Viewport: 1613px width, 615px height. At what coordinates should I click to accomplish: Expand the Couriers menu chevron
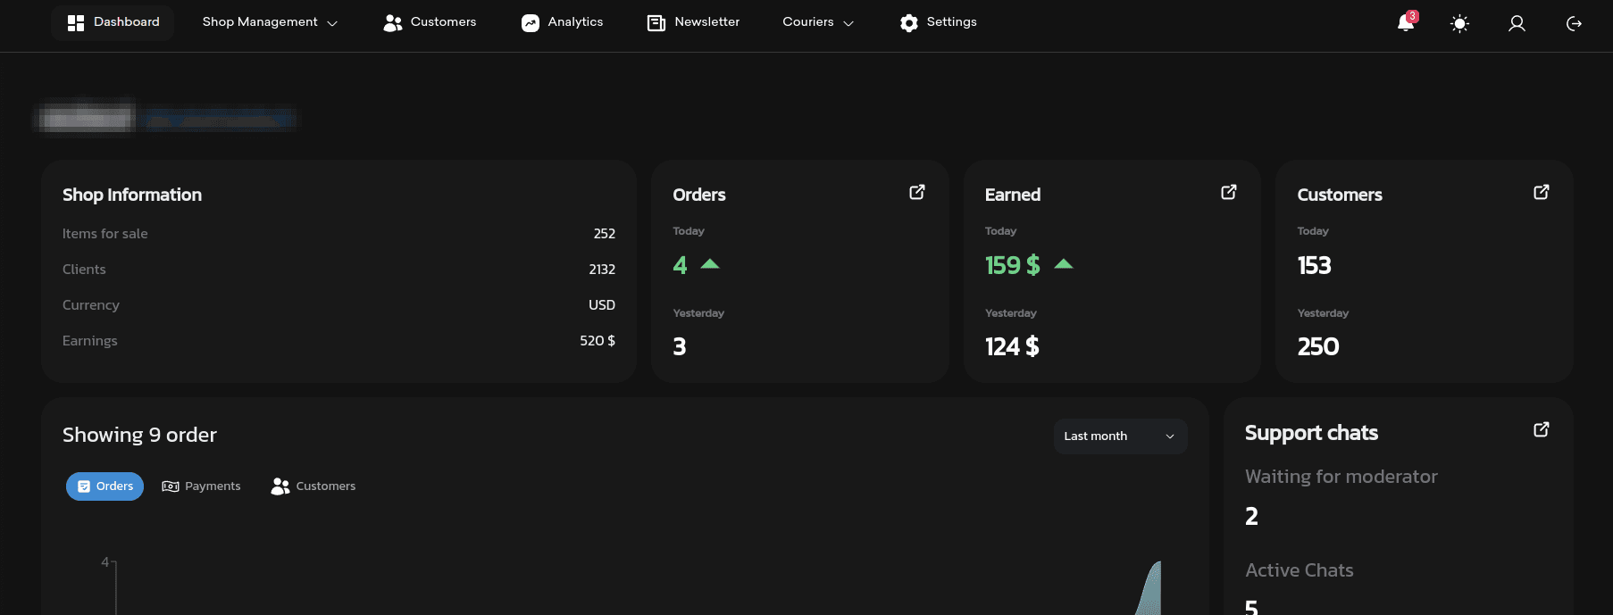pos(848,23)
